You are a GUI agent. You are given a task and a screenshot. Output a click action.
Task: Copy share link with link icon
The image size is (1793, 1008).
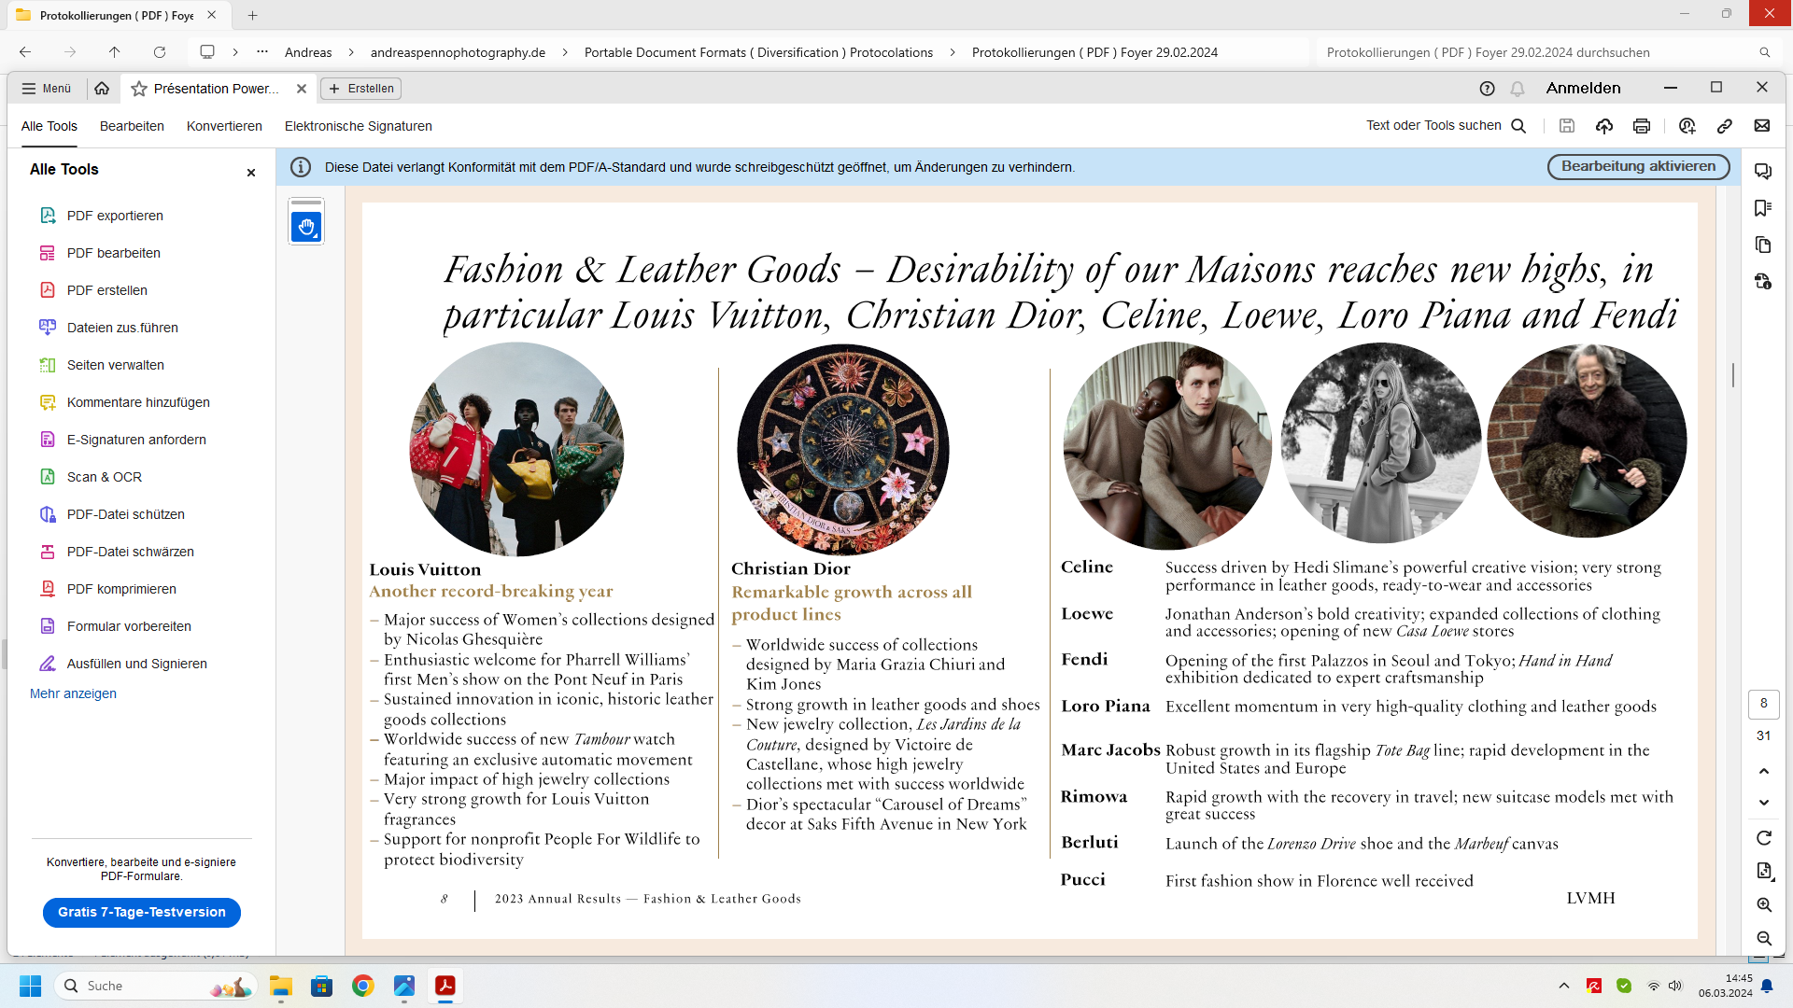1725,126
